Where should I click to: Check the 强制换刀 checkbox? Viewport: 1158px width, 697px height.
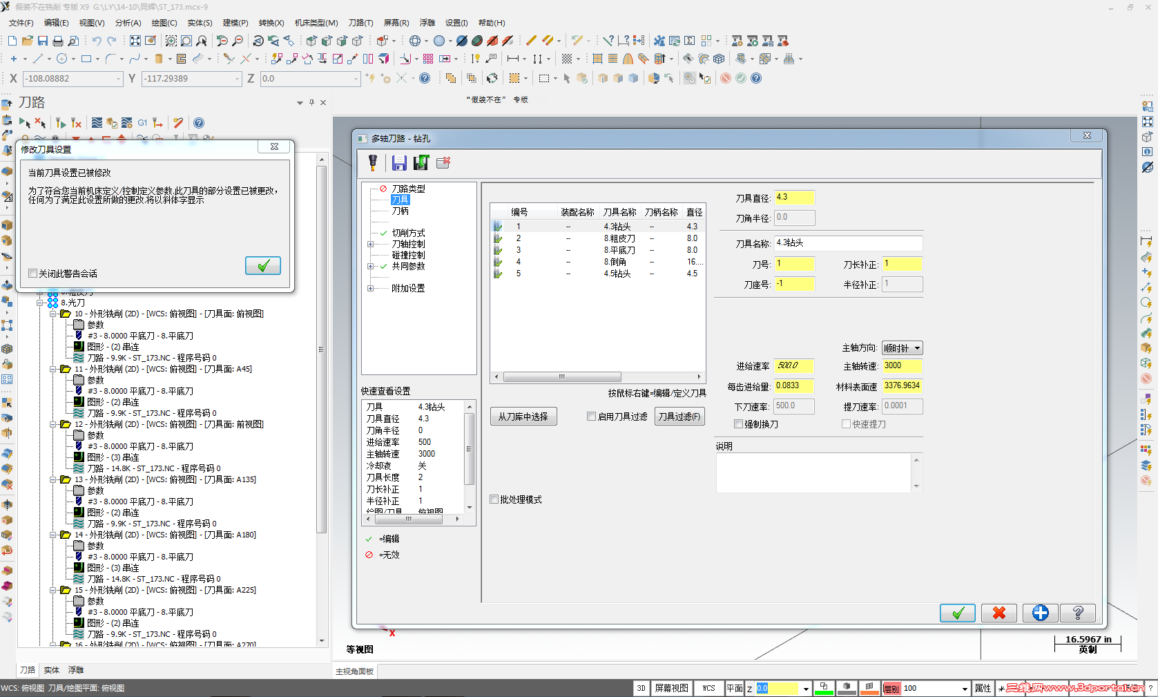tap(738, 424)
